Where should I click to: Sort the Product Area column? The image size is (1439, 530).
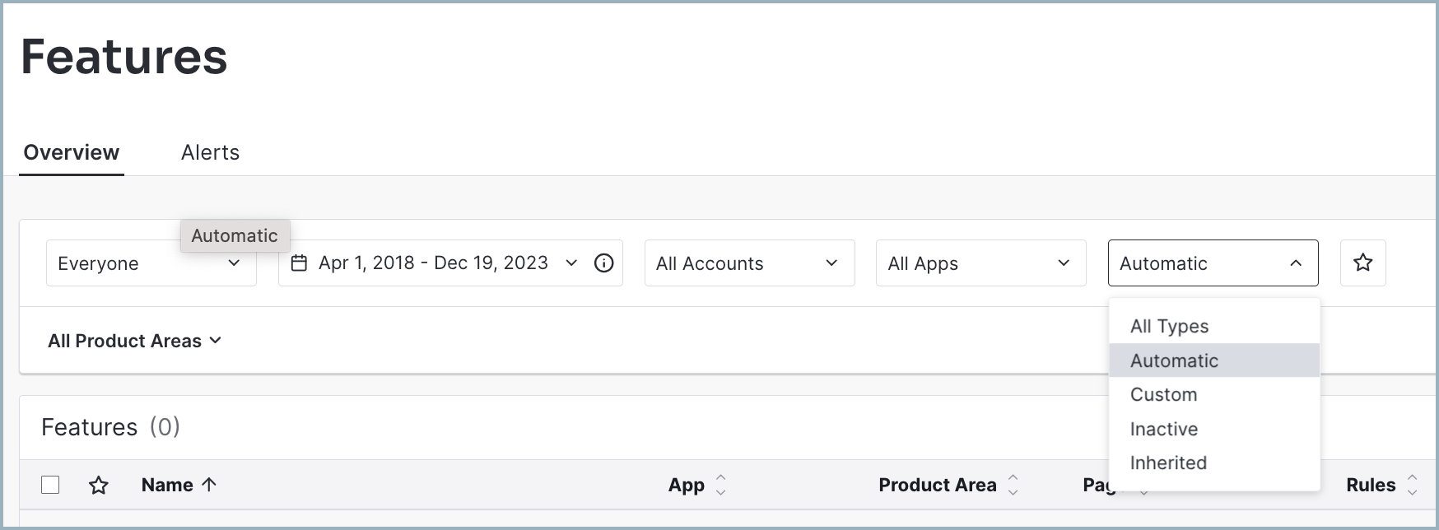tap(1013, 485)
